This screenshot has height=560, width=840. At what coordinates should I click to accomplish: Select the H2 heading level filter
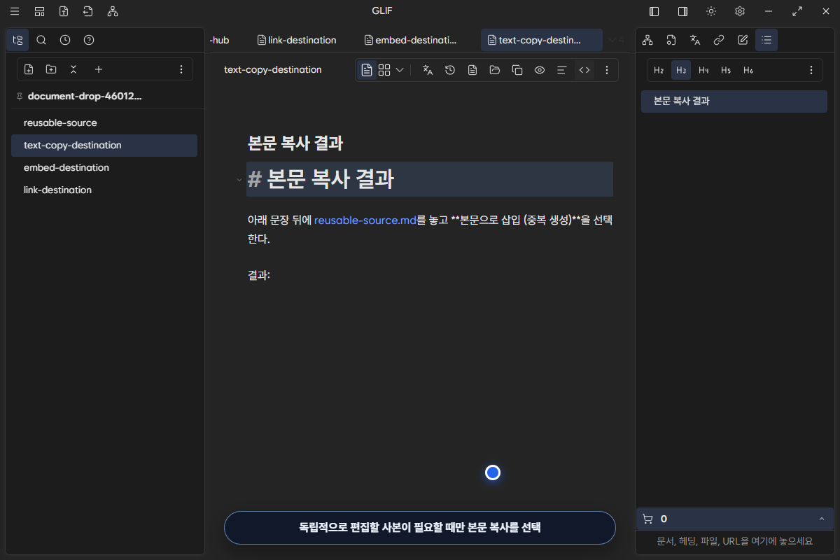point(659,70)
